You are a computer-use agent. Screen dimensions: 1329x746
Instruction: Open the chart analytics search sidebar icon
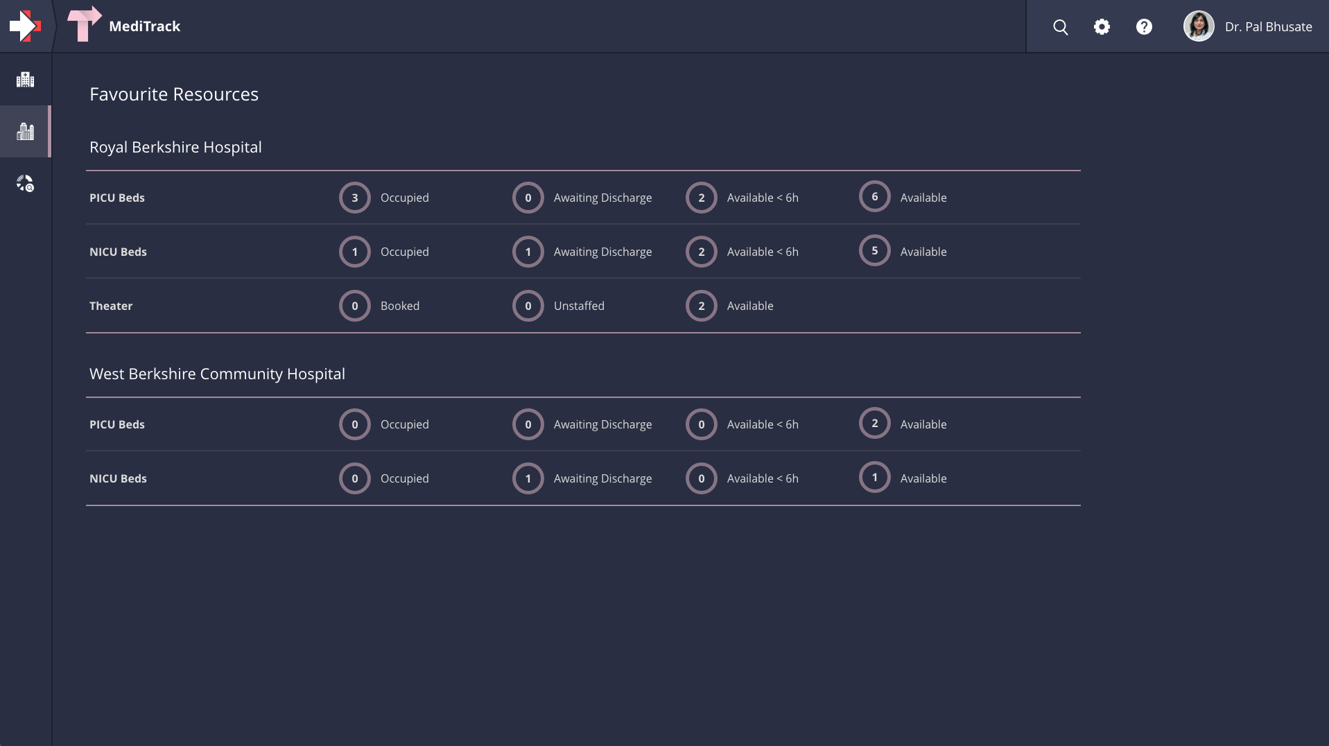click(25, 184)
